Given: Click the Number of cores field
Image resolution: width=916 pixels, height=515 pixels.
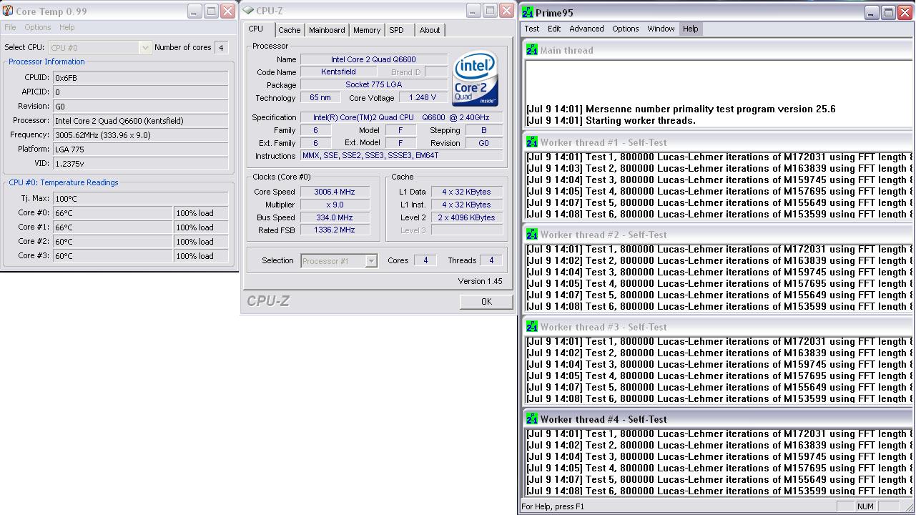Looking at the screenshot, I should tap(221, 47).
